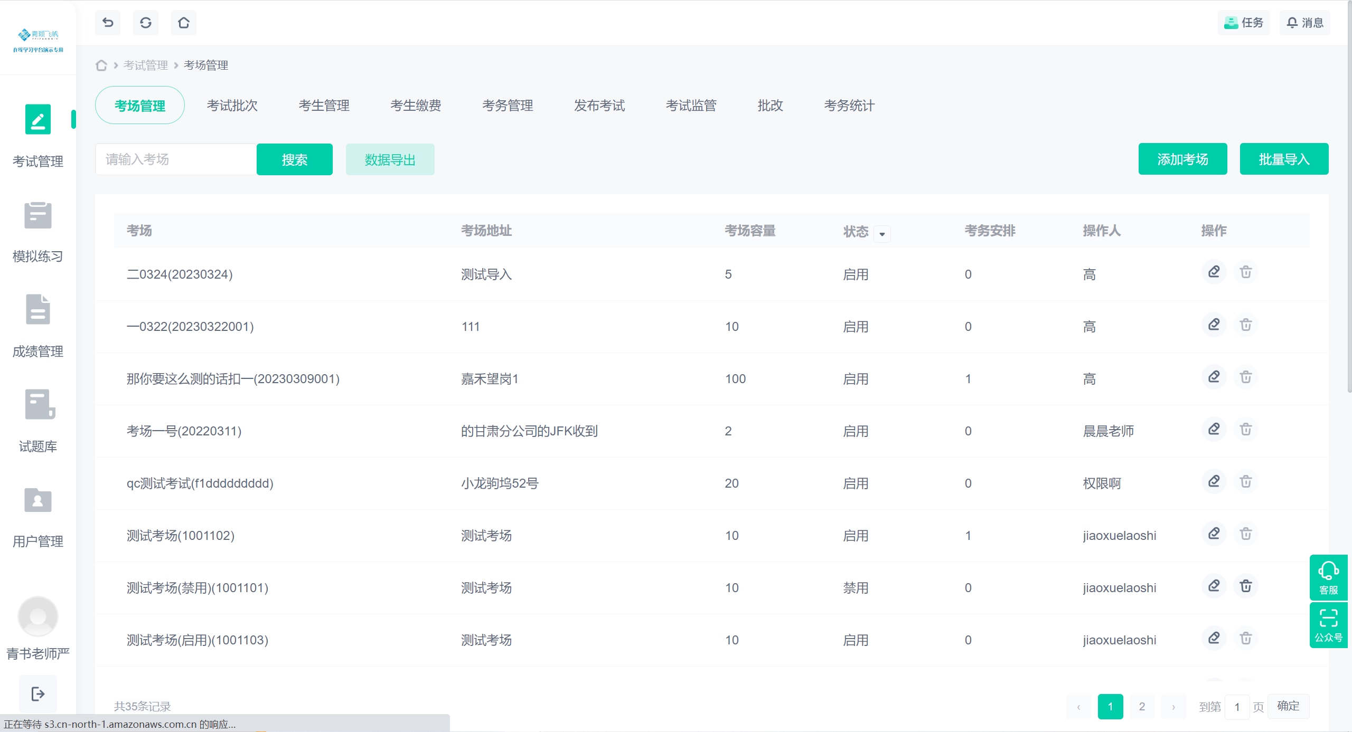Switch to the 发布考试 tab

pos(600,106)
